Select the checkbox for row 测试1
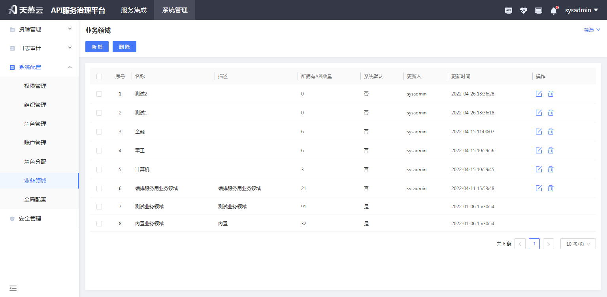This screenshot has height=297, width=607. click(x=99, y=112)
